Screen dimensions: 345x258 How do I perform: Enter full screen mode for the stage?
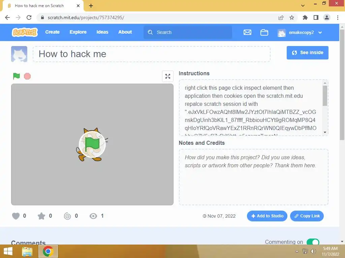pos(168,76)
